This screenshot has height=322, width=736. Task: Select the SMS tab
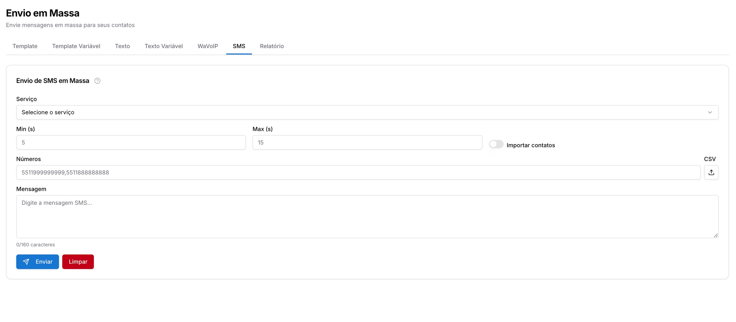(239, 46)
